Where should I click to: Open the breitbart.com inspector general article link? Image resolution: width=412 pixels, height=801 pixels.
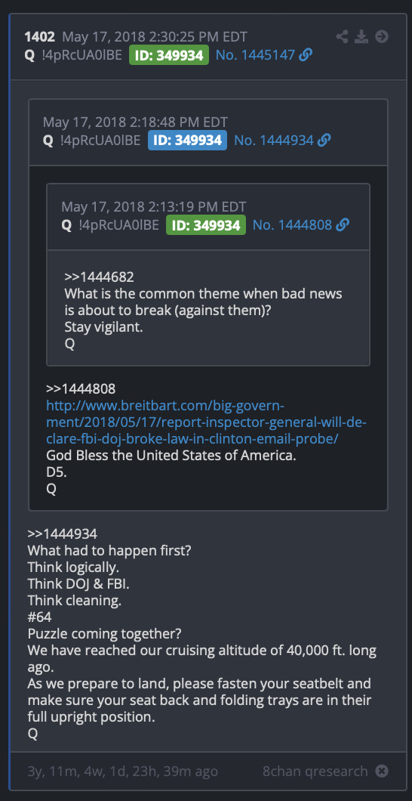pyautogui.click(x=207, y=423)
